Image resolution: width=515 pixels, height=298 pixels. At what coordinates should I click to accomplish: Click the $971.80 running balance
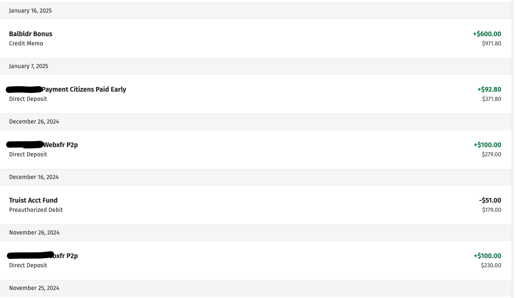[x=491, y=43]
